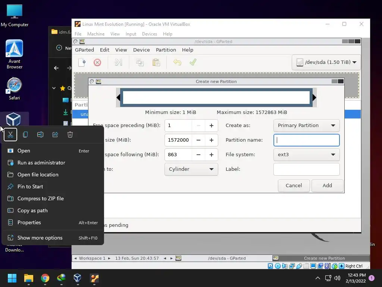Click the VirtualBox keyboard capture arrow icon
The height and width of the screenshot is (287, 382).
[x=342, y=266]
